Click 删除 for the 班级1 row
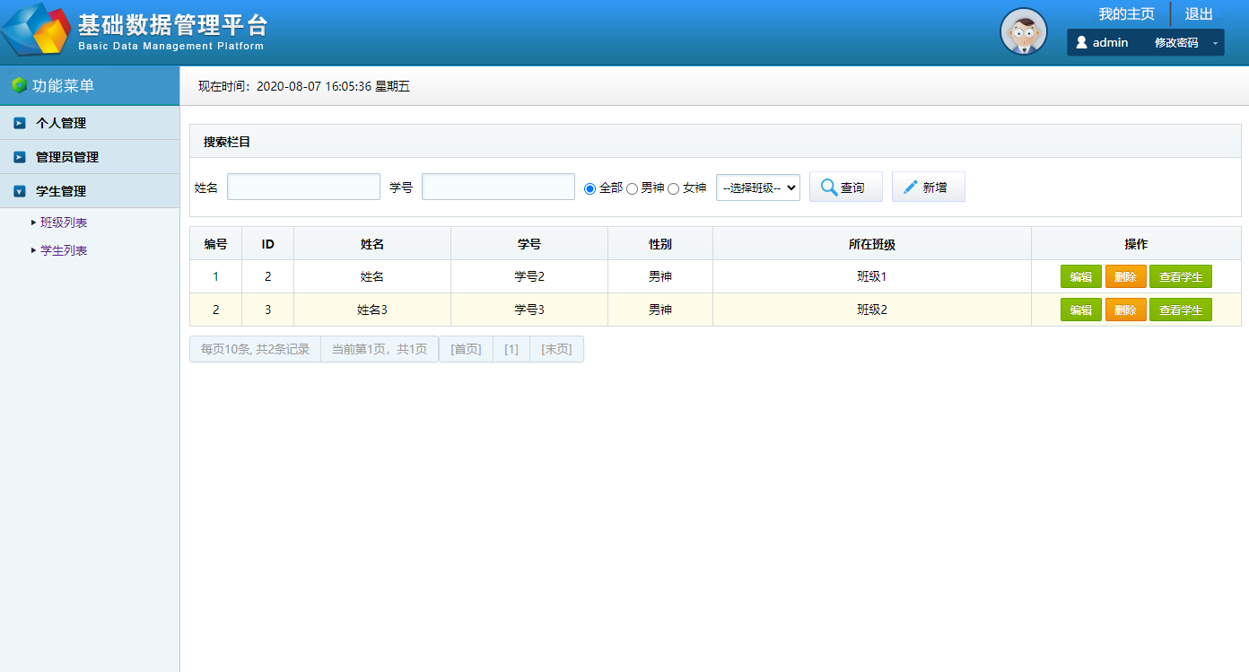The image size is (1249, 672). pos(1125,276)
